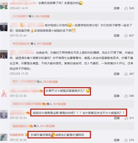The height and width of the screenshot is (143, 138).
Task: Click thumbs-up beside 279 count
Action: (x=126, y=140)
